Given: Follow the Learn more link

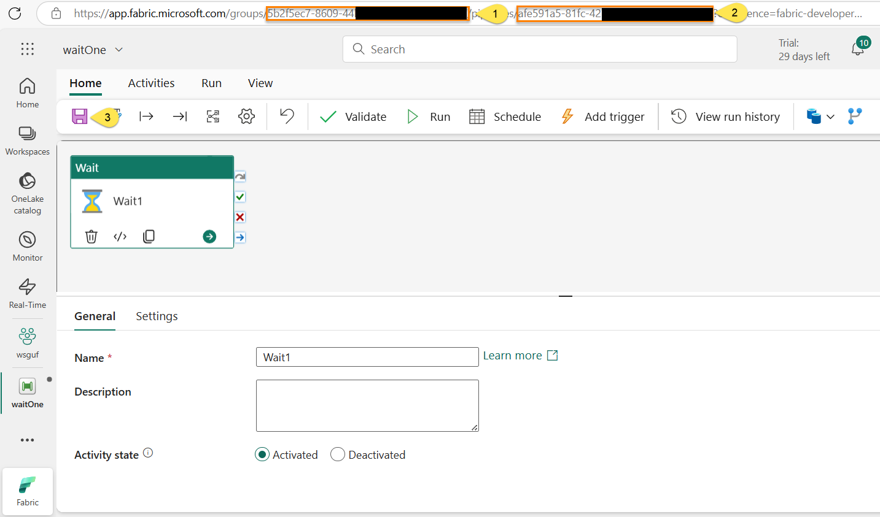Looking at the screenshot, I should pos(520,356).
